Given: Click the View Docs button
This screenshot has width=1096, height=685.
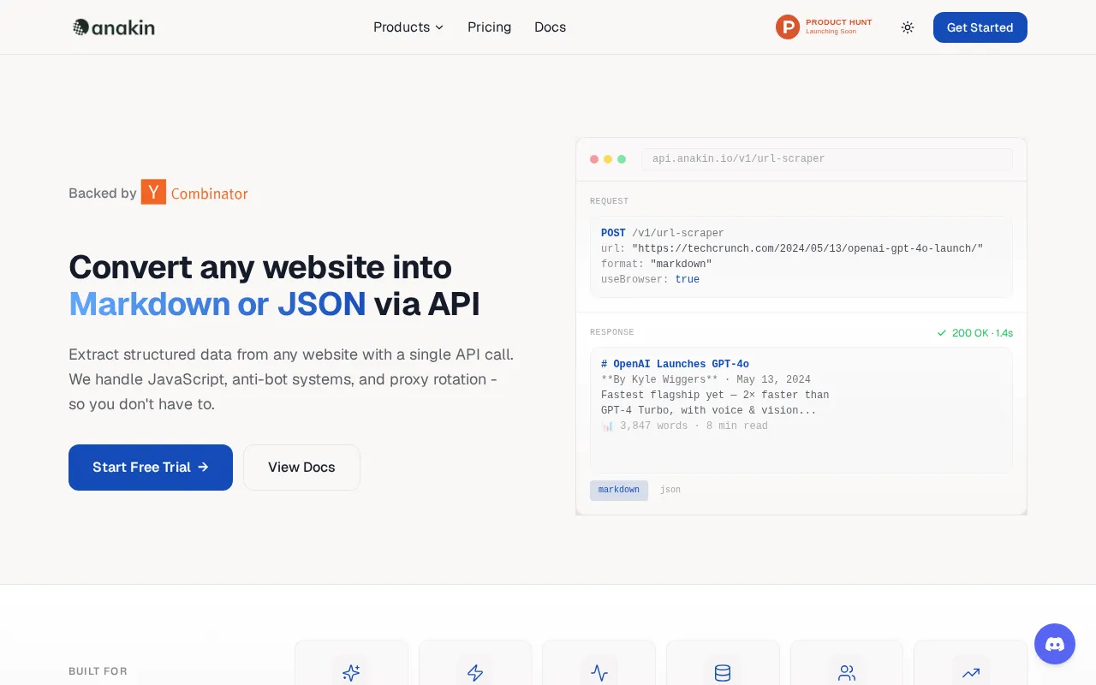Looking at the screenshot, I should (x=301, y=468).
